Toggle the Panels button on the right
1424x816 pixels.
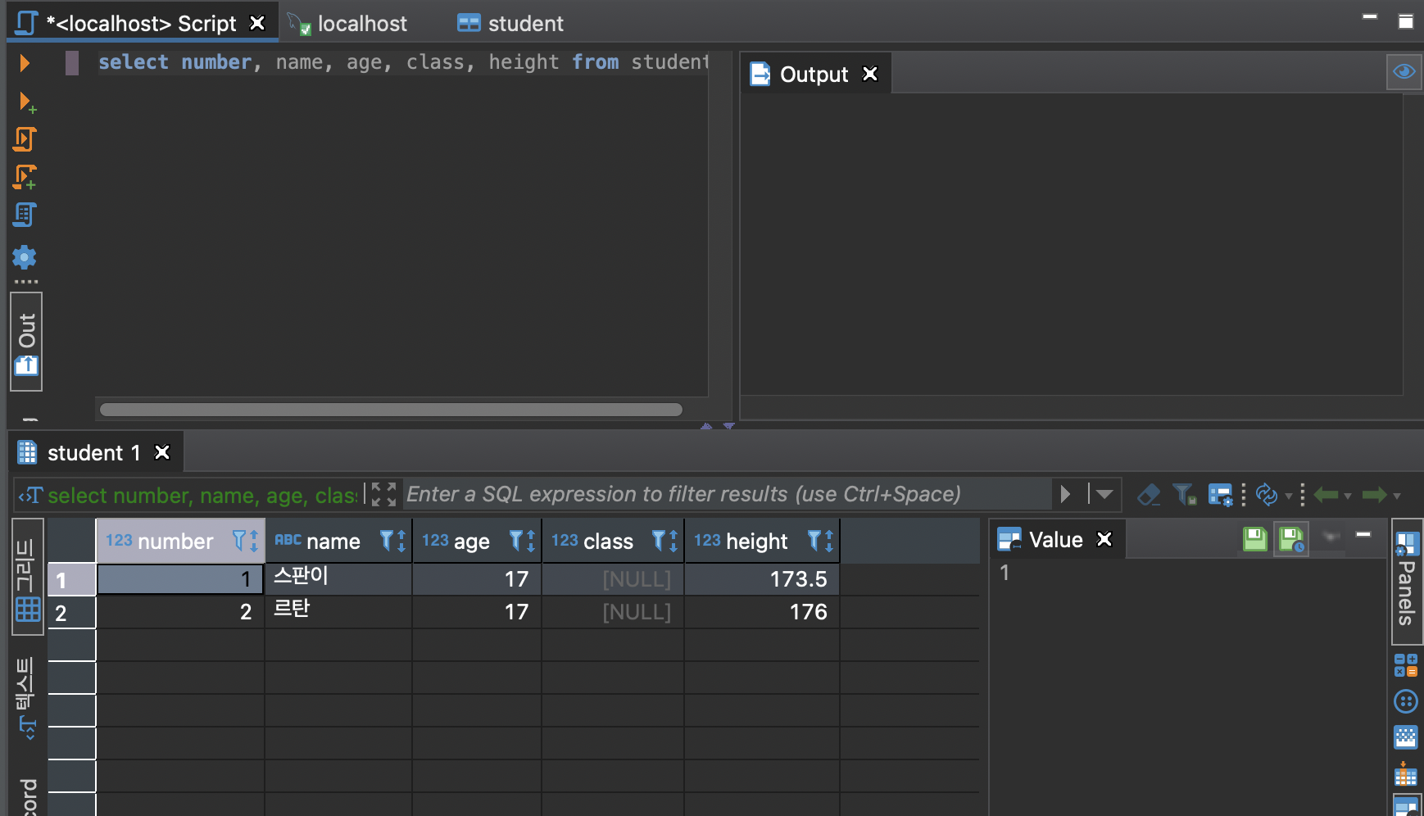[x=1406, y=581]
